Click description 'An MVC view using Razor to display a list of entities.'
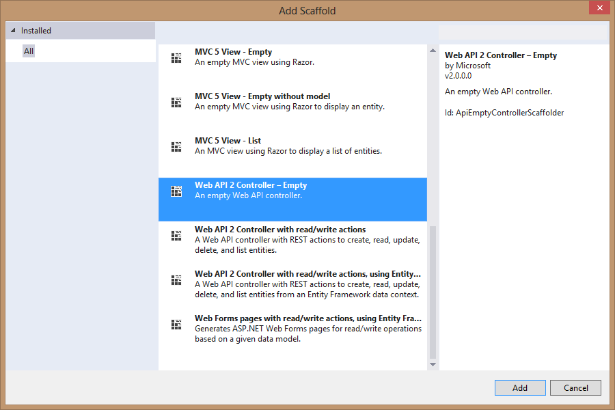Viewport: 615px width, 410px height. (x=288, y=150)
